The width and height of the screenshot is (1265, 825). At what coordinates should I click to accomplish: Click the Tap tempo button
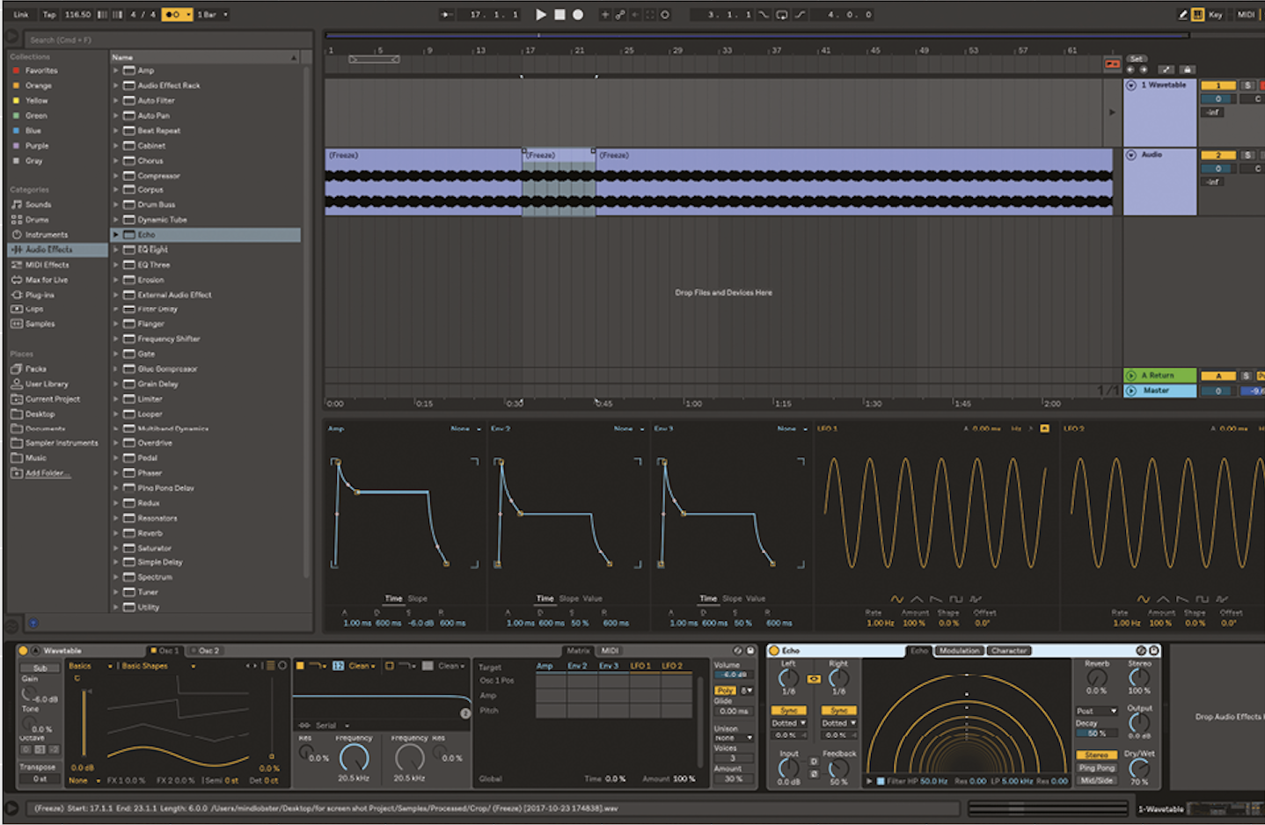point(49,14)
